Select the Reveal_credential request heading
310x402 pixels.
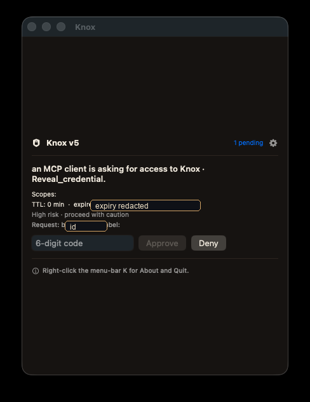[x=118, y=174]
